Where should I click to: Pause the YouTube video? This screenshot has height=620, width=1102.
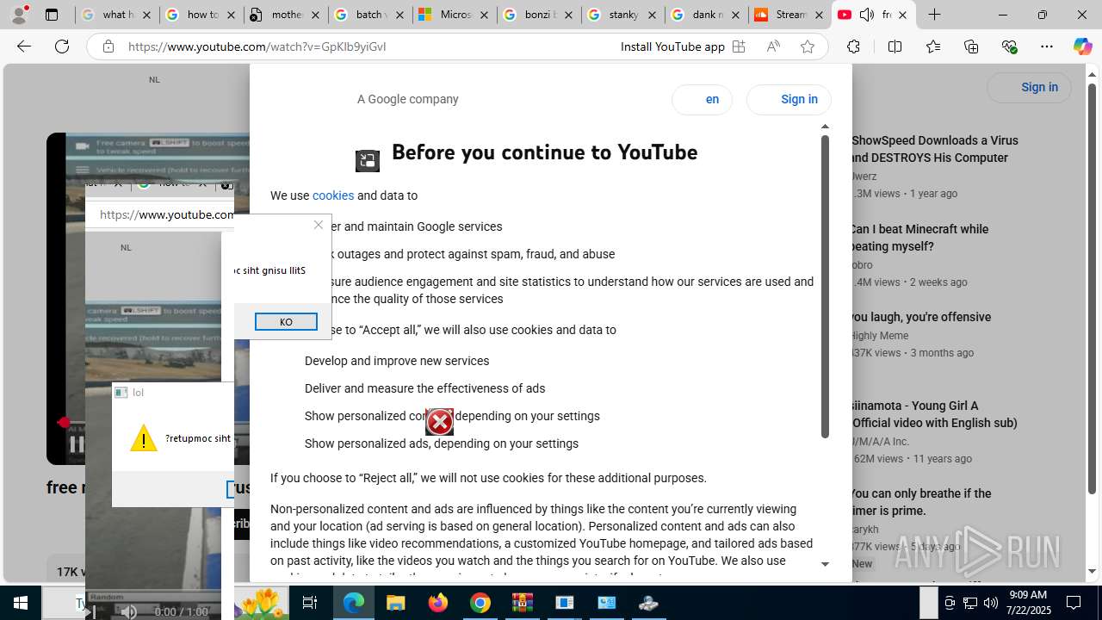pyautogui.click(x=76, y=444)
